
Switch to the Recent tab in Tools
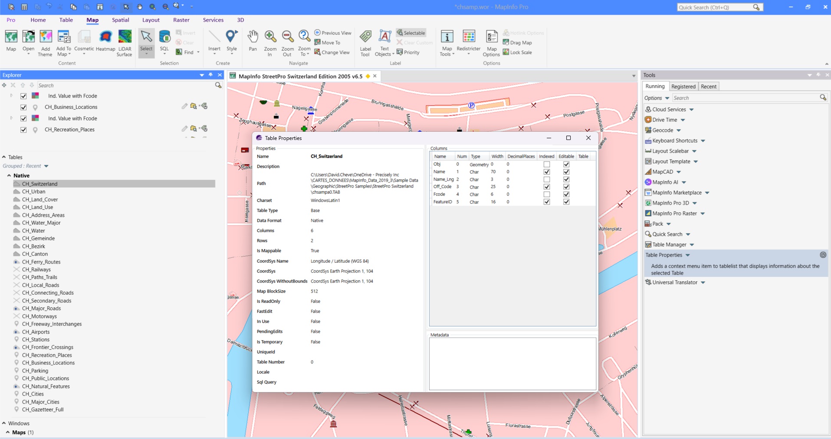(x=709, y=87)
